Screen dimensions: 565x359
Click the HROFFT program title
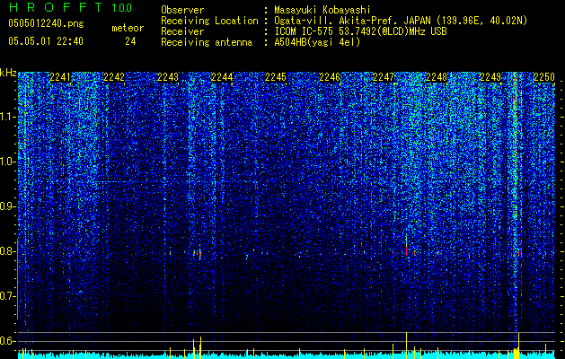56,7
